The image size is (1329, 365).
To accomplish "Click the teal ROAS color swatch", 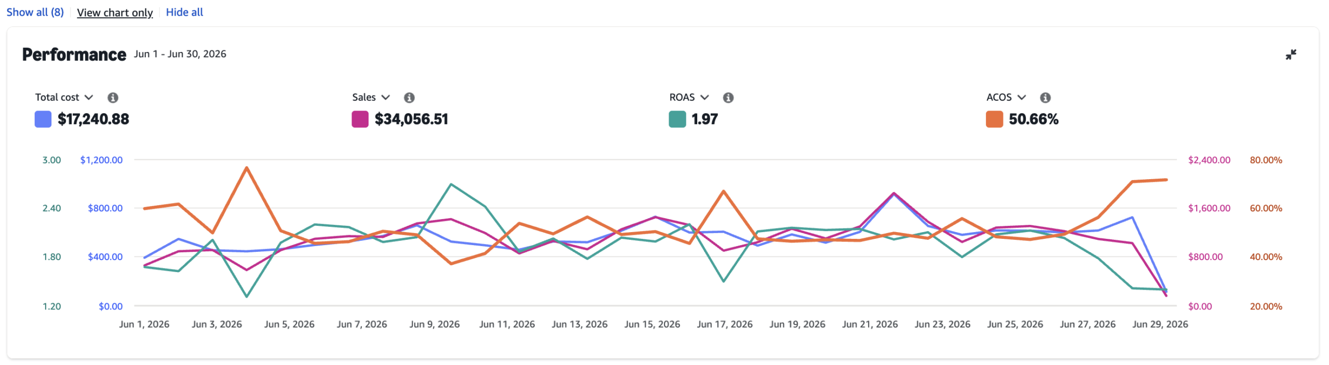I will pyautogui.click(x=677, y=119).
